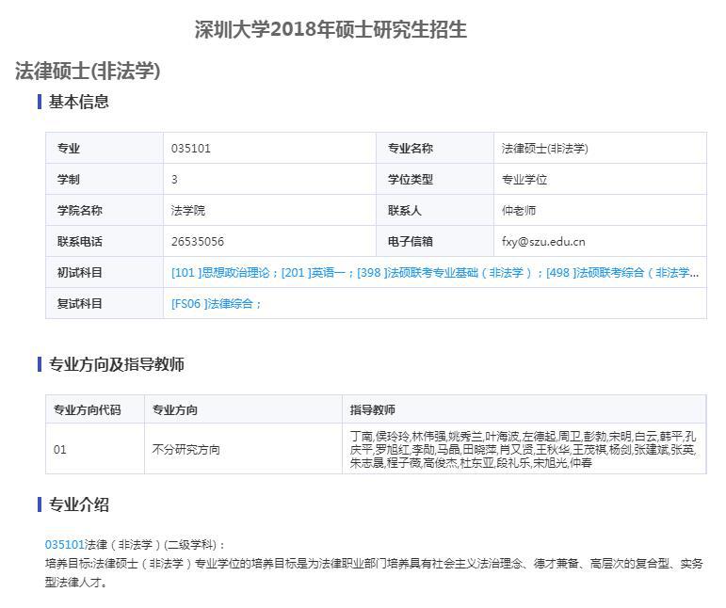
Task: Open the [FS06]法律综合 retest subject link
Action: [217, 304]
